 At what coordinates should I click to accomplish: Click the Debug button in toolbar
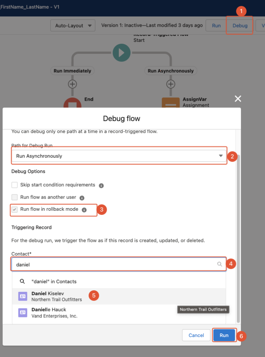[x=240, y=26]
